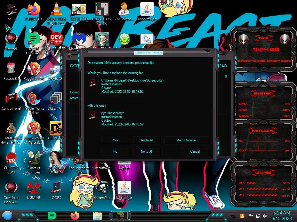Select the OOPS desktop icon

tap(57, 191)
